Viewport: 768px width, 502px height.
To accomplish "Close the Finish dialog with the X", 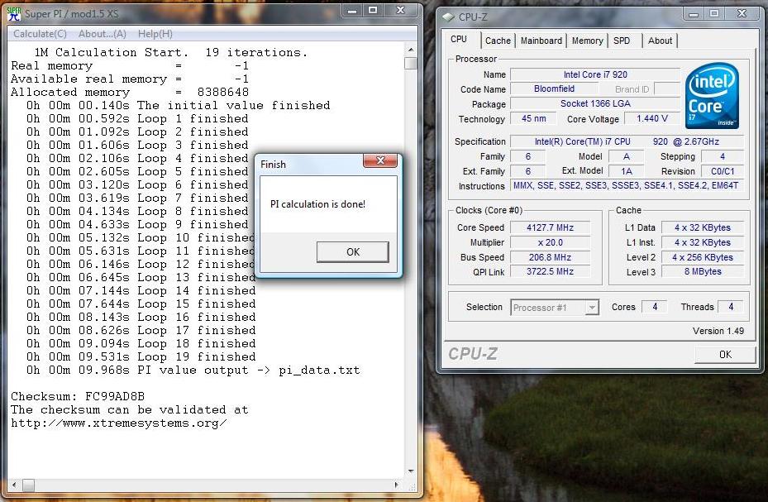I will click(380, 160).
